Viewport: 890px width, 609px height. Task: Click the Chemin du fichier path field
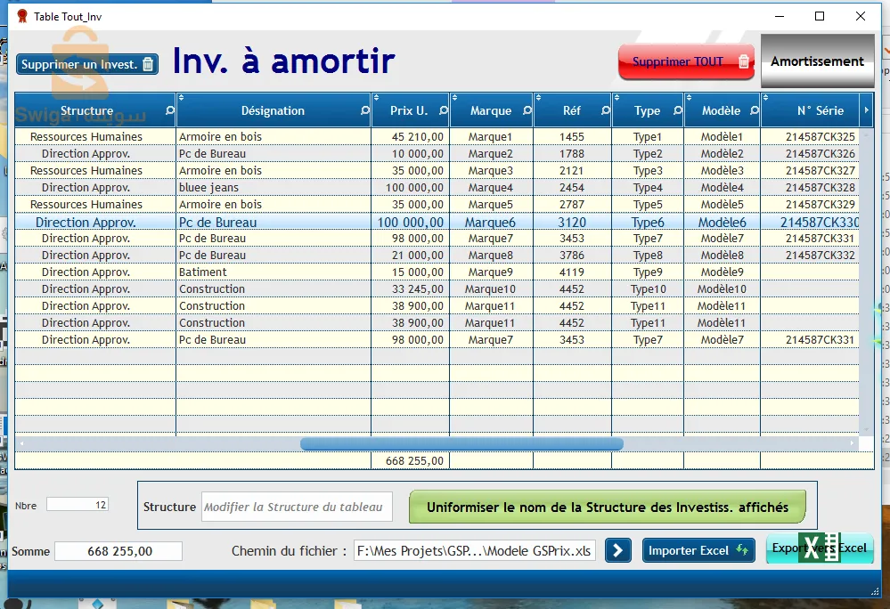[474, 551]
